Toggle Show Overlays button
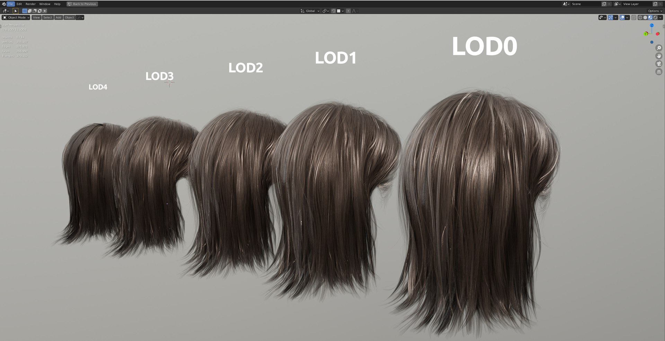 pos(622,17)
